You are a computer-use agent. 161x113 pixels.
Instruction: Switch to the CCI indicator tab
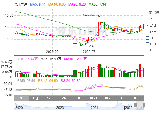coord(122,98)
